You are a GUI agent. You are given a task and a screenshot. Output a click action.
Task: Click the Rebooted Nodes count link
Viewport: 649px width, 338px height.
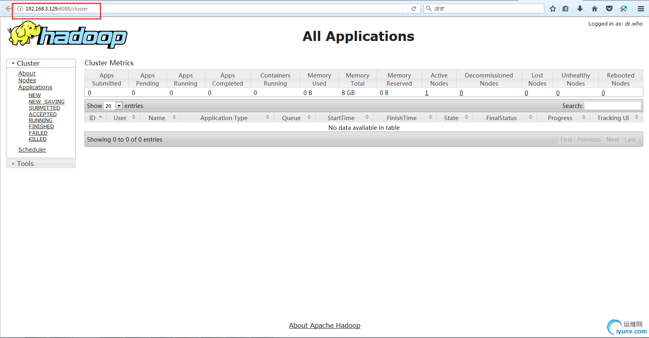pos(603,93)
